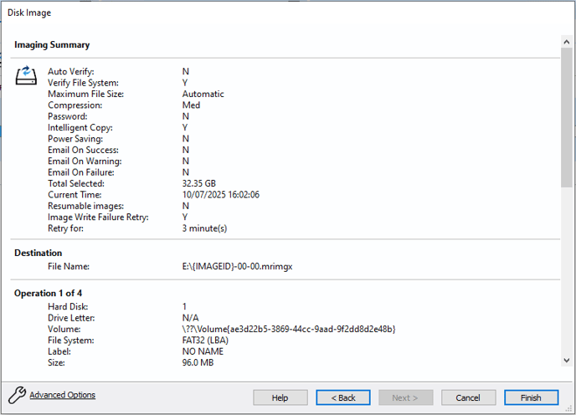Screen dimensions: 576x415
Task: Click the drive letter value 'N/A'
Action: tap(190, 318)
